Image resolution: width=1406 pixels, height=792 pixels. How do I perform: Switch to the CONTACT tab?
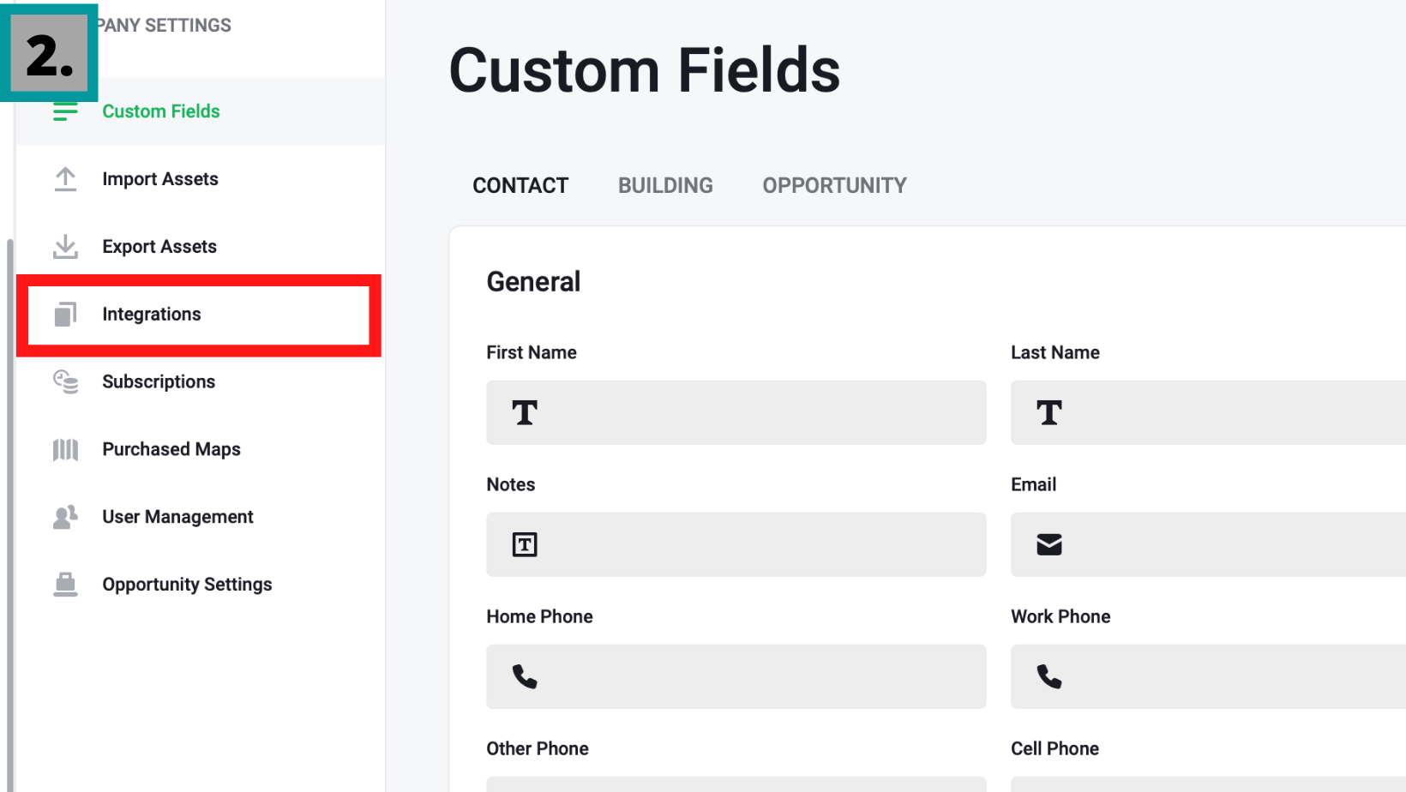[520, 185]
